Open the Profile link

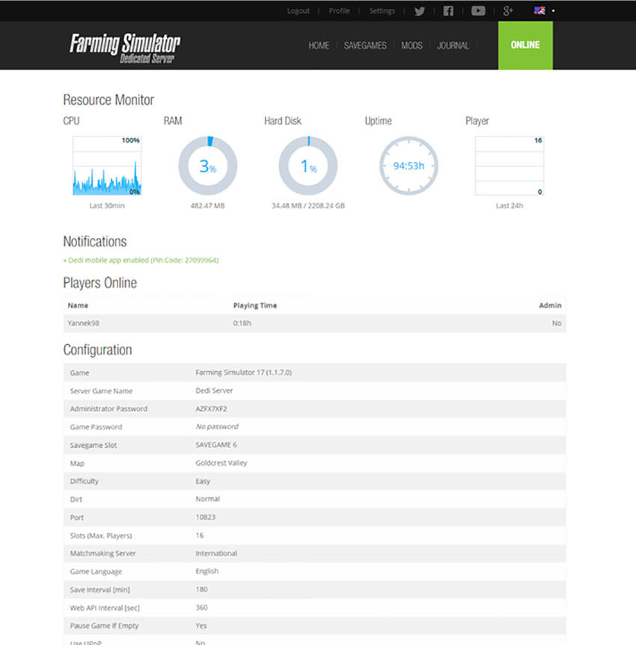pyautogui.click(x=340, y=10)
